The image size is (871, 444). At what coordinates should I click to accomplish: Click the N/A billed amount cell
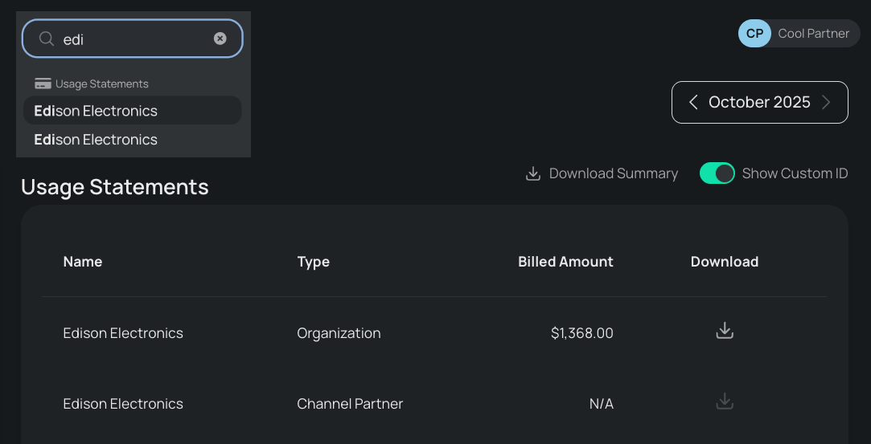[602, 404]
